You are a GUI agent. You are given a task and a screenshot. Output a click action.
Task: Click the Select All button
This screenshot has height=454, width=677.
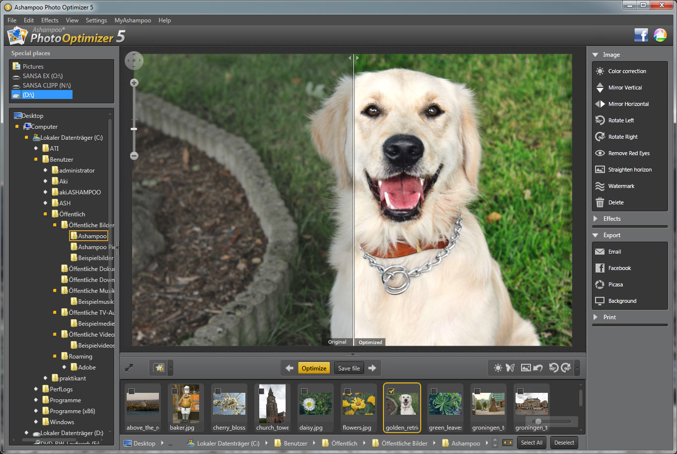coord(531,443)
